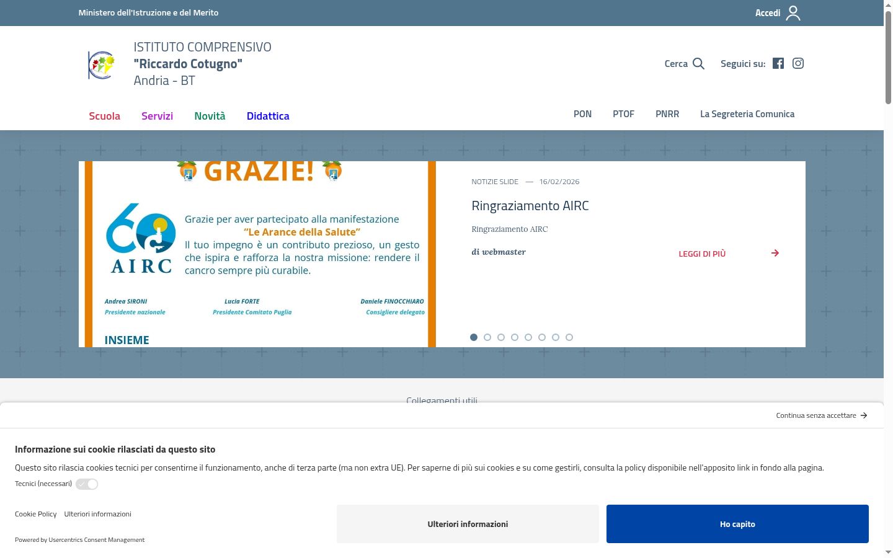Click the small Ulteriori informazioni text link
Screen dimensions: 893x558
(x=98, y=514)
